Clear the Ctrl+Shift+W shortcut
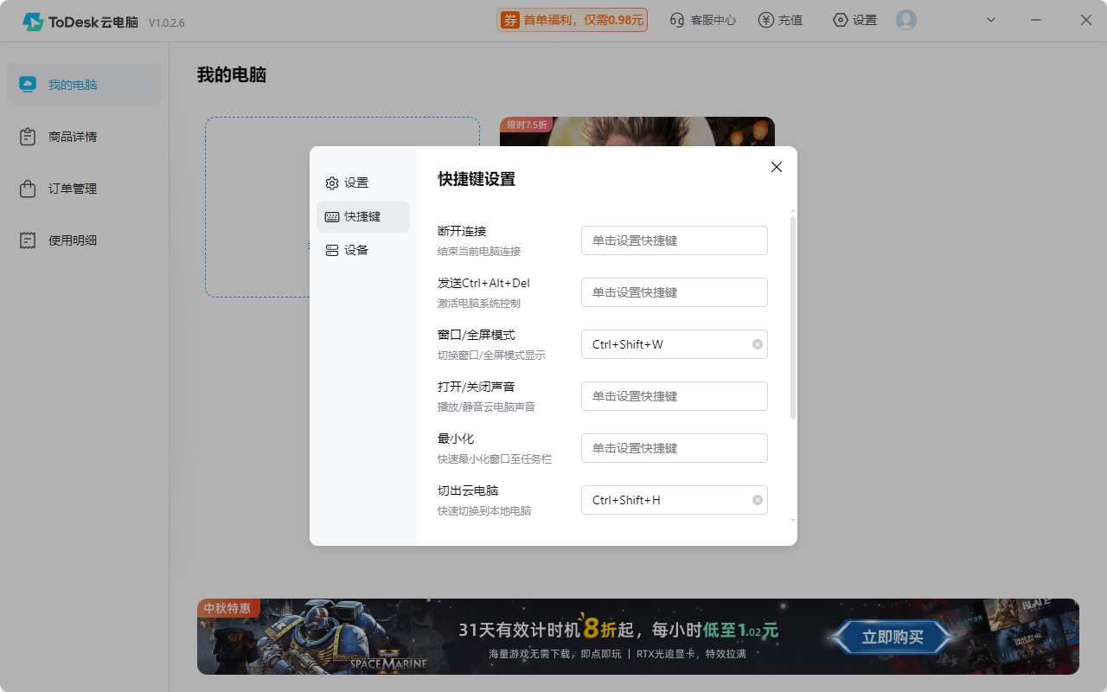1107x692 pixels. click(x=757, y=343)
